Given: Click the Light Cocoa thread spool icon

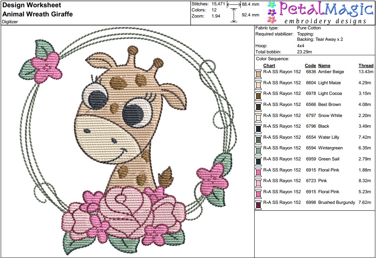Looking at the screenshot, I should point(258,96).
